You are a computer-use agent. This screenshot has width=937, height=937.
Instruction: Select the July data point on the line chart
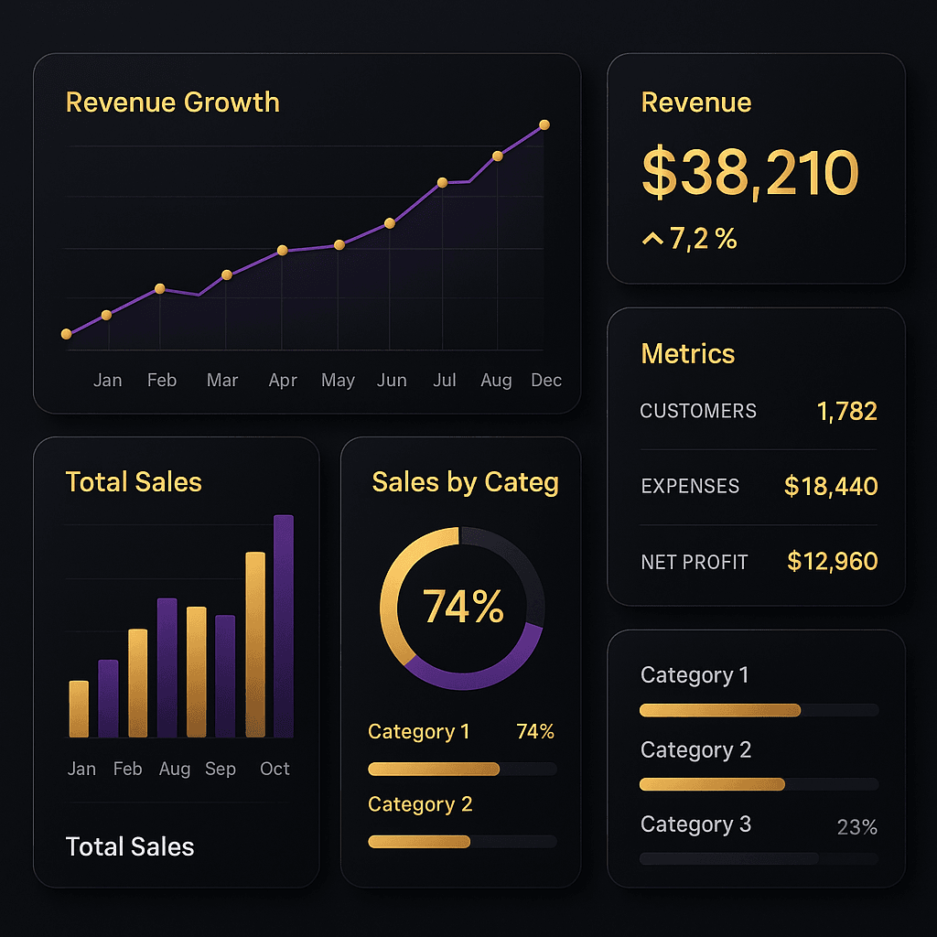pos(442,184)
